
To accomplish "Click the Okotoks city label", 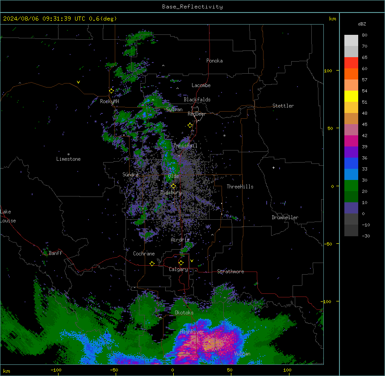I will tap(184, 313).
